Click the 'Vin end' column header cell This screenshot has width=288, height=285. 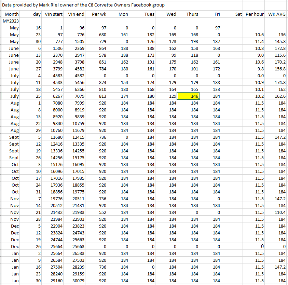76,14
